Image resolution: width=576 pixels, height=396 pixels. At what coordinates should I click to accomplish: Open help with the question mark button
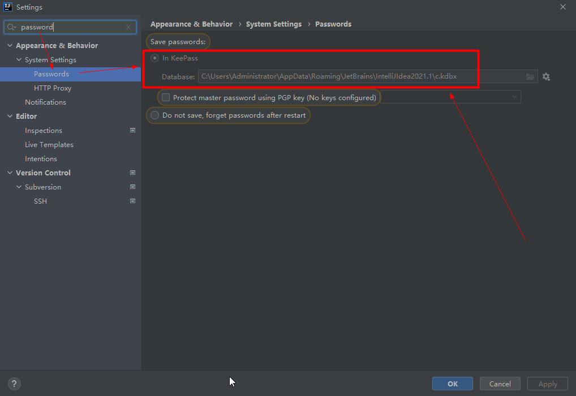click(x=14, y=384)
